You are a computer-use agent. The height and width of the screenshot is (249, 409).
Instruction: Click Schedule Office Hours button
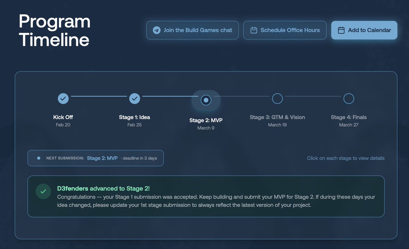click(285, 30)
